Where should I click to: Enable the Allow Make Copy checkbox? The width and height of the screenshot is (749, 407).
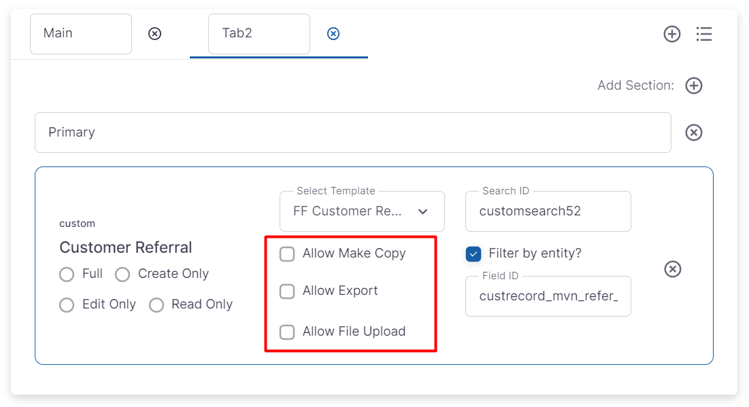click(x=288, y=254)
